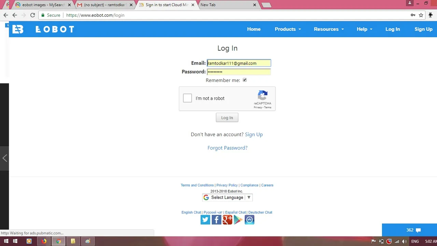Viewport: 437px width, 246px height.
Task: Open the Privacy Policy link
Action: 227,185
